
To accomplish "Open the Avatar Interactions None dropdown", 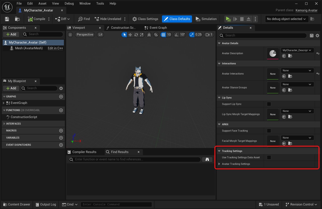I will [x=297, y=71].
